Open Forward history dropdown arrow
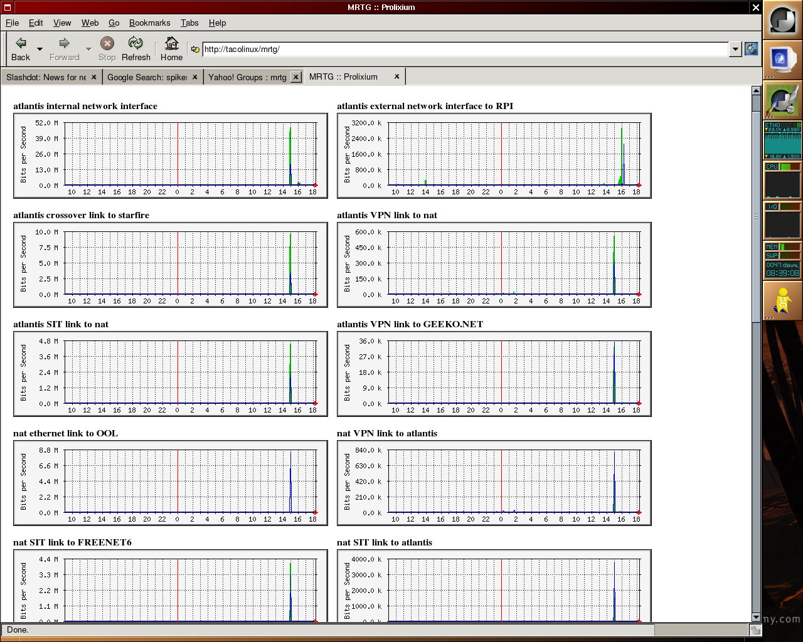803x642 pixels. (88, 49)
